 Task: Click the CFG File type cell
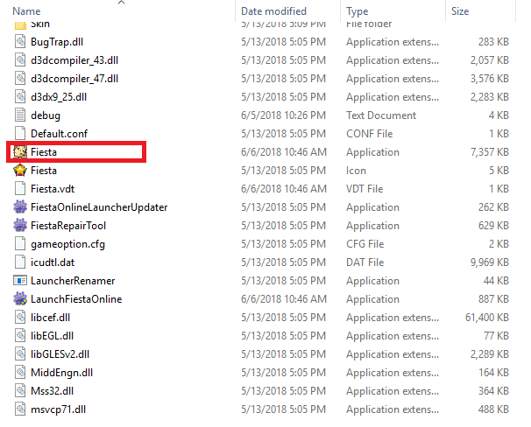365,244
